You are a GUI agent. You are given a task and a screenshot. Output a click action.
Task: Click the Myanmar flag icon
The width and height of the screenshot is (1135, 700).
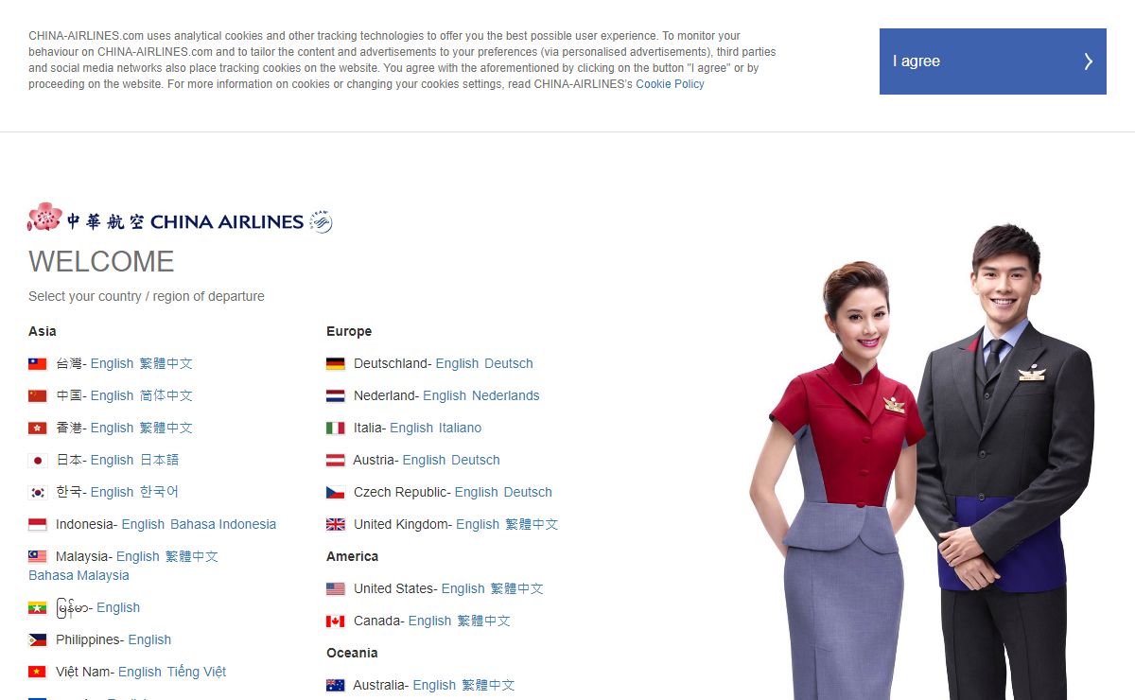pos(38,607)
